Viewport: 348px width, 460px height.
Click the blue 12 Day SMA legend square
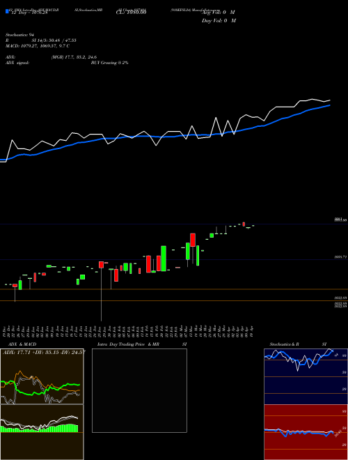point(7,12)
